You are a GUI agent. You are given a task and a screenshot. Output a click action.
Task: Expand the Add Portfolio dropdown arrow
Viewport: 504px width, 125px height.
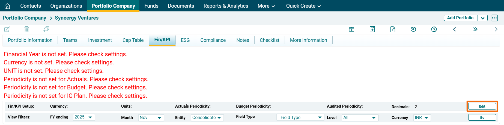tap(482, 18)
